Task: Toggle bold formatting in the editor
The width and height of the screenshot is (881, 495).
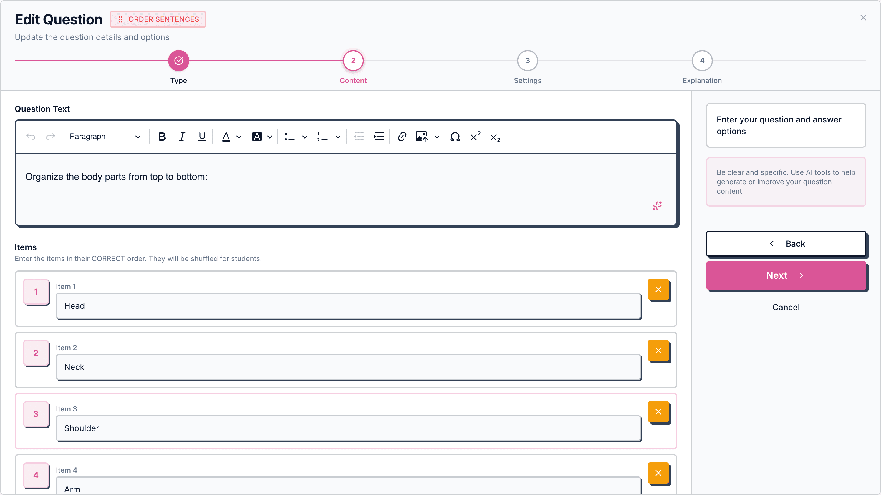Action: (162, 137)
